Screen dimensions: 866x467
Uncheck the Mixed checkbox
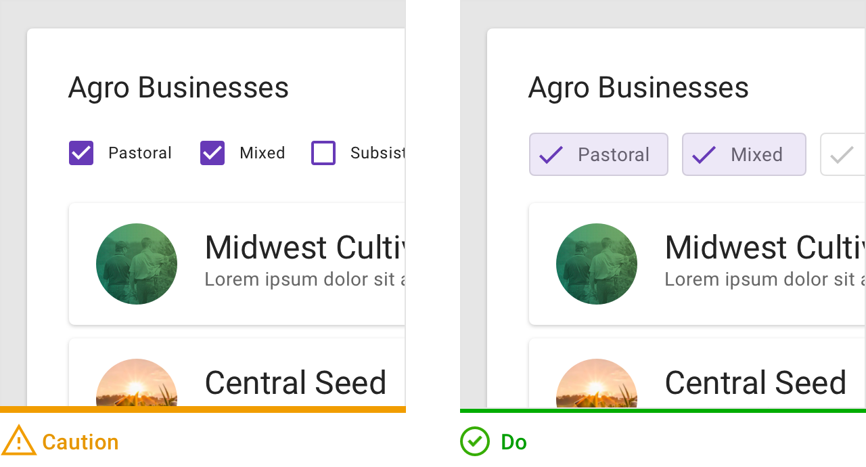coord(212,153)
